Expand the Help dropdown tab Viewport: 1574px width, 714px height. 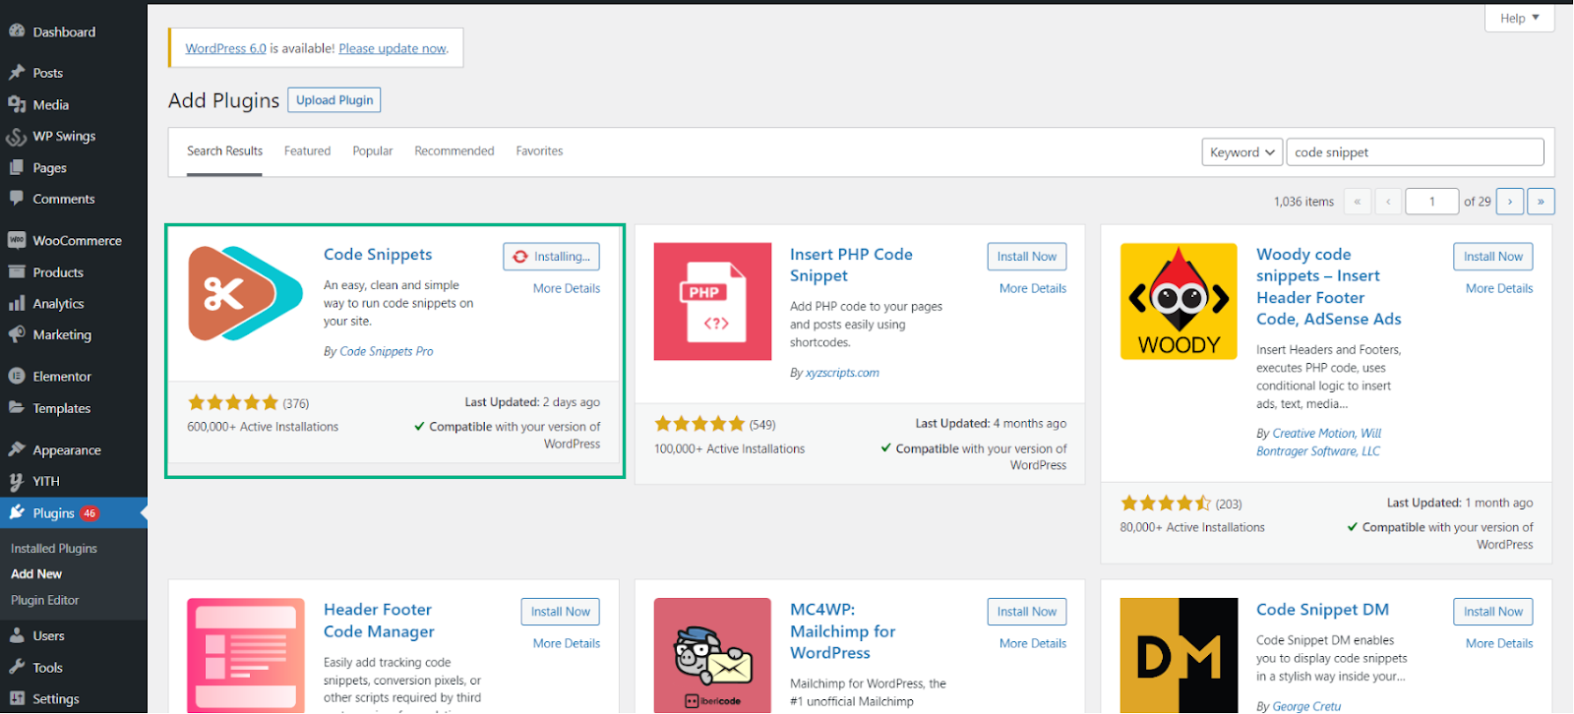1519,18
